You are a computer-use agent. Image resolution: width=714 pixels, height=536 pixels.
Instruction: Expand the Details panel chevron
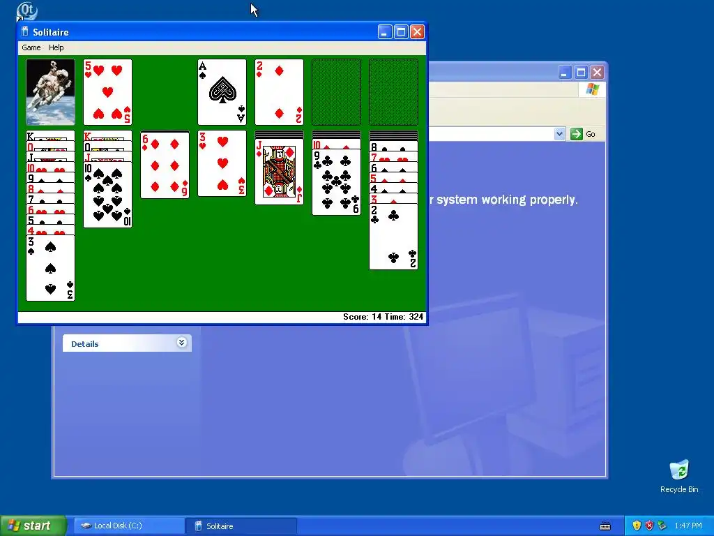pyautogui.click(x=182, y=343)
